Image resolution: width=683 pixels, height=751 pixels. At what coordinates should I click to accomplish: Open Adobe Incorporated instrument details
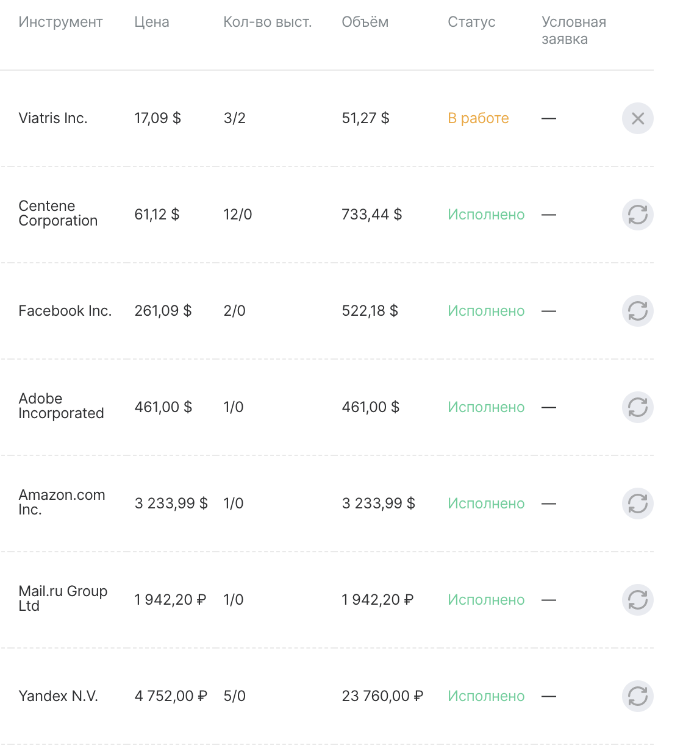(61, 406)
